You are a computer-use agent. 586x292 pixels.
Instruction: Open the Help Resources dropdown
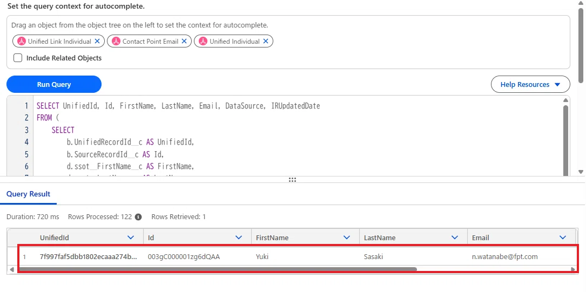click(x=530, y=84)
